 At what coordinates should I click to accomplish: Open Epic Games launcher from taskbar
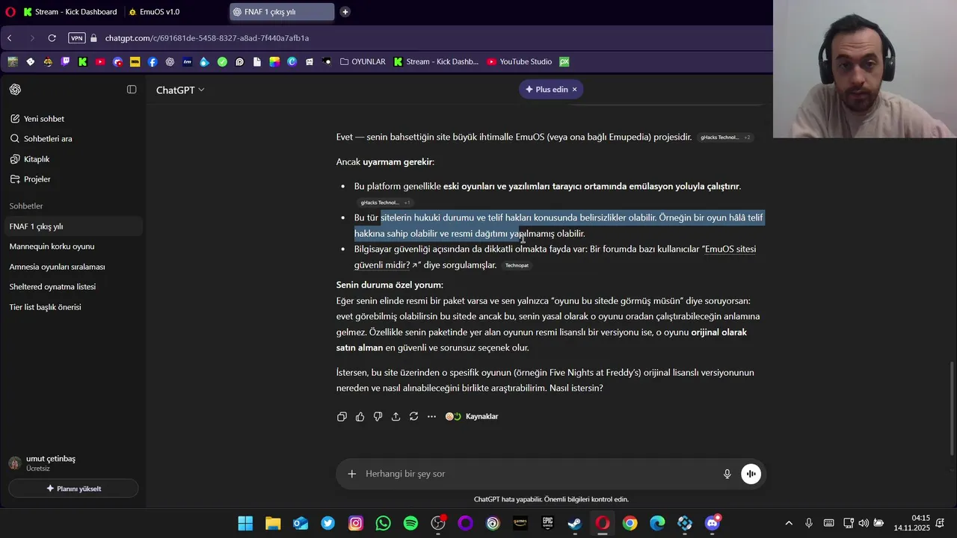tap(547, 523)
